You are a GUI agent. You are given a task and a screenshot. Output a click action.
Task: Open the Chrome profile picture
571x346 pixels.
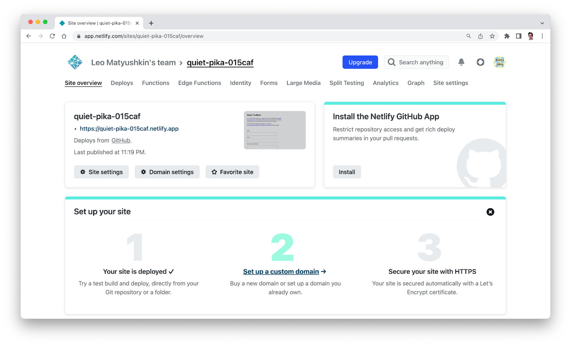[531, 36]
